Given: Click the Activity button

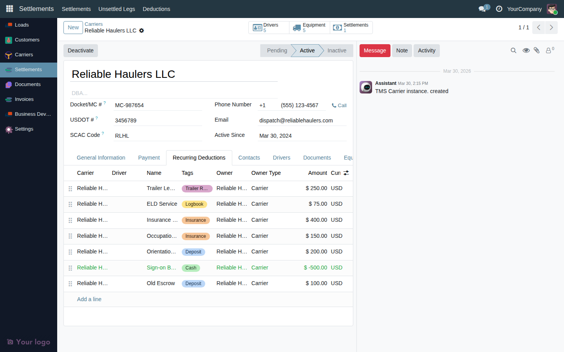Looking at the screenshot, I should pyautogui.click(x=427, y=50).
